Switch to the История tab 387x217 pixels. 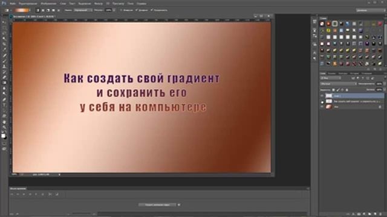pos(354,74)
